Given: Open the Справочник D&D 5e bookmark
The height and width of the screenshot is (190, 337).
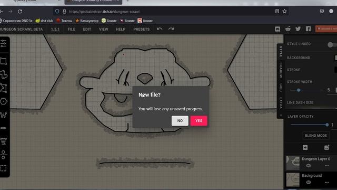Looking at the screenshot, I should click(16, 21).
